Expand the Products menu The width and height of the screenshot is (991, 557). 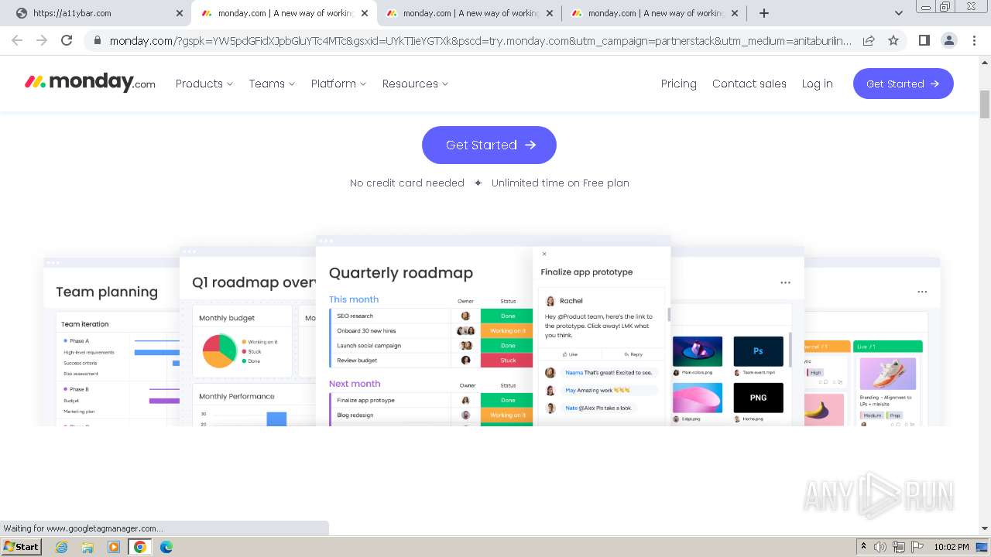coord(204,84)
